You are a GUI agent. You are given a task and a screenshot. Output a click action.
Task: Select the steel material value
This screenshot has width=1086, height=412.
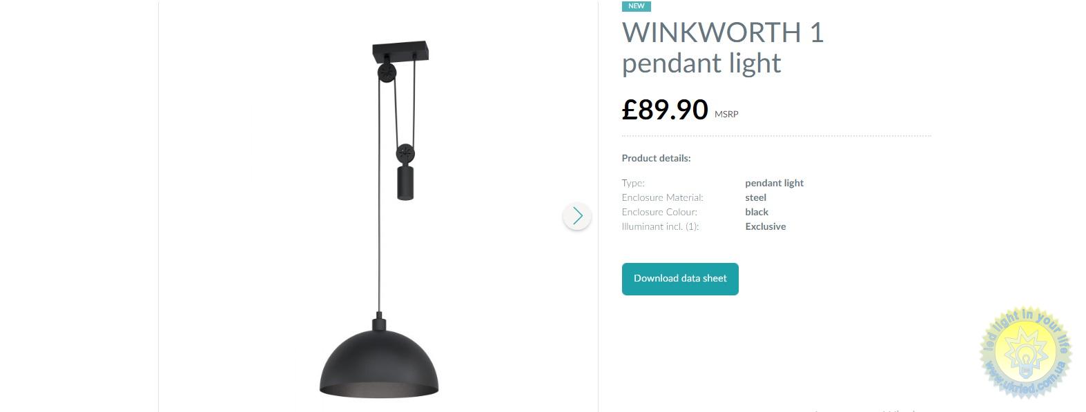tap(756, 197)
